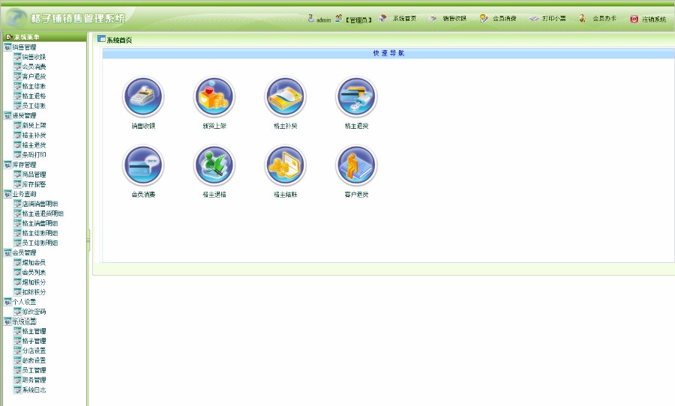Click 会员消费 shortcut in top bar
Screen dimensions: 675x406
pyautogui.click(x=504, y=19)
